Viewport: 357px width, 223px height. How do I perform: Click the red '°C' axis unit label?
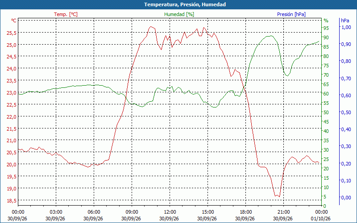[14, 21]
